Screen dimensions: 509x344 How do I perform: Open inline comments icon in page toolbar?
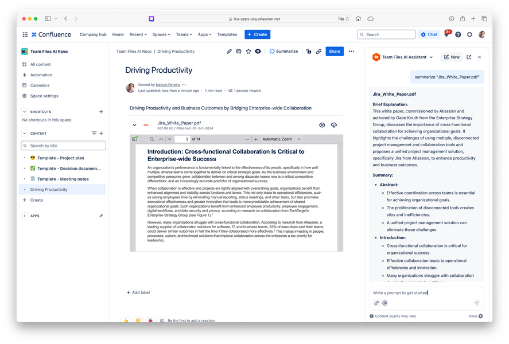239,51
